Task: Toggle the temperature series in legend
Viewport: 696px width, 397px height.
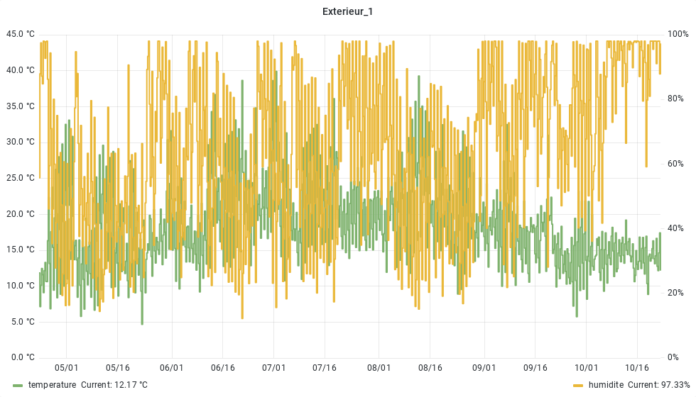Action: 52,385
